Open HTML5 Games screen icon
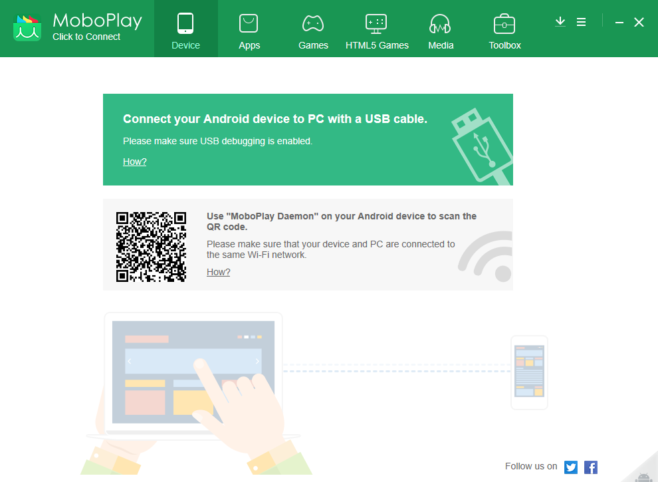 (376, 23)
